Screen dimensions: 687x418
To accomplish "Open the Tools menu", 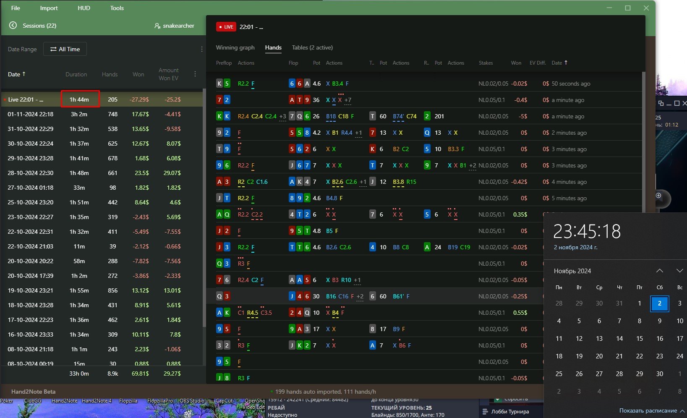I will (117, 8).
